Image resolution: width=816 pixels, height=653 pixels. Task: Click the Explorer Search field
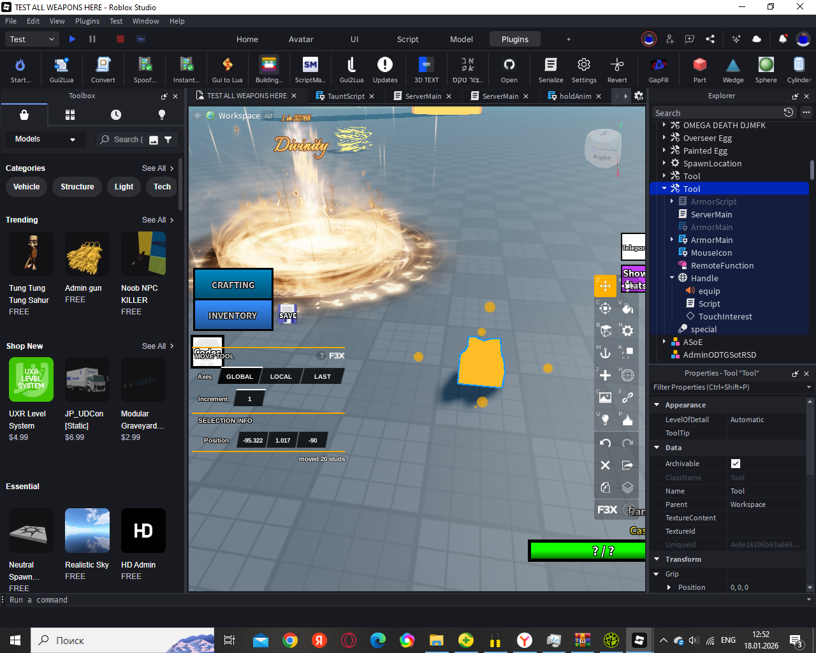tap(718, 113)
